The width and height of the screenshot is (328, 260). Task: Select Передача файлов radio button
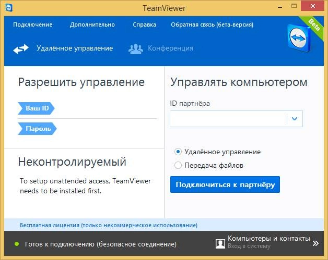click(178, 165)
